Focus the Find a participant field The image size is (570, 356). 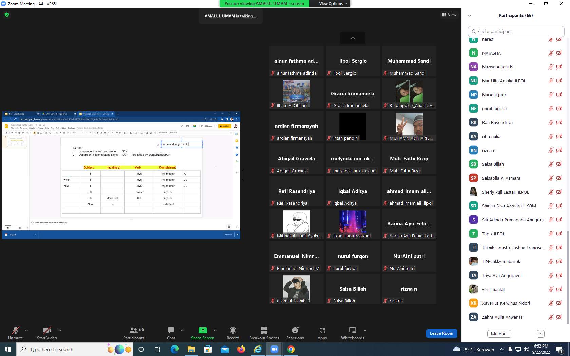pyautogui.click(x=516, y=31)
